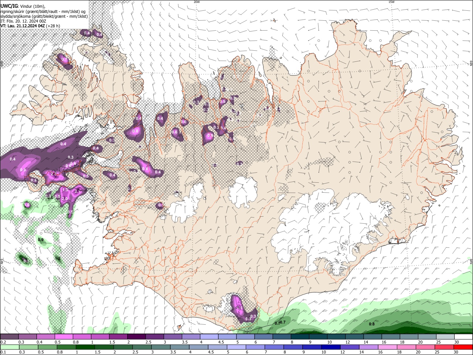Click the 0.1 label in the legend
473x355 pixels.
tap(3, 352)
